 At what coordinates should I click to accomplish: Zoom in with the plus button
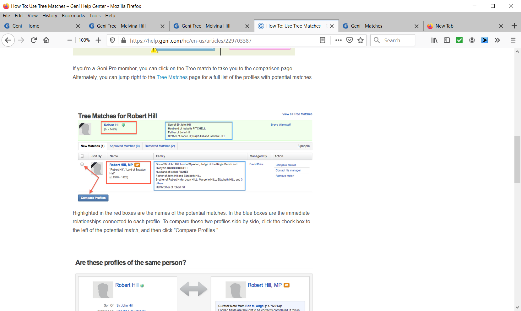click(98, 40)
